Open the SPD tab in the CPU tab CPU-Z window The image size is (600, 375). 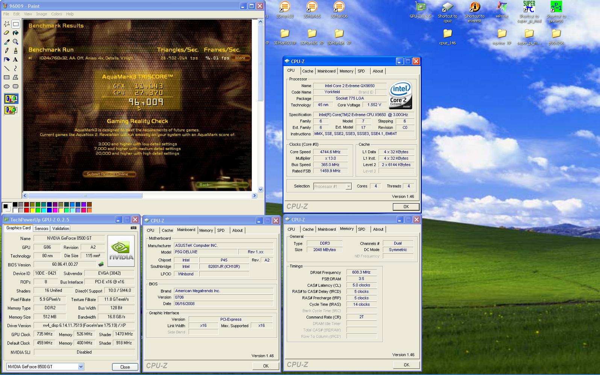click(361, 71)
